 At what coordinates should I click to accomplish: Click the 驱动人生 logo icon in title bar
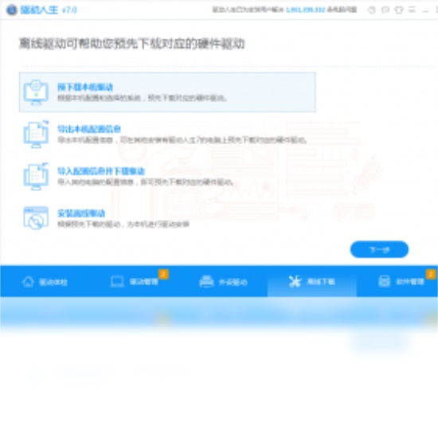tap(12, 10)
